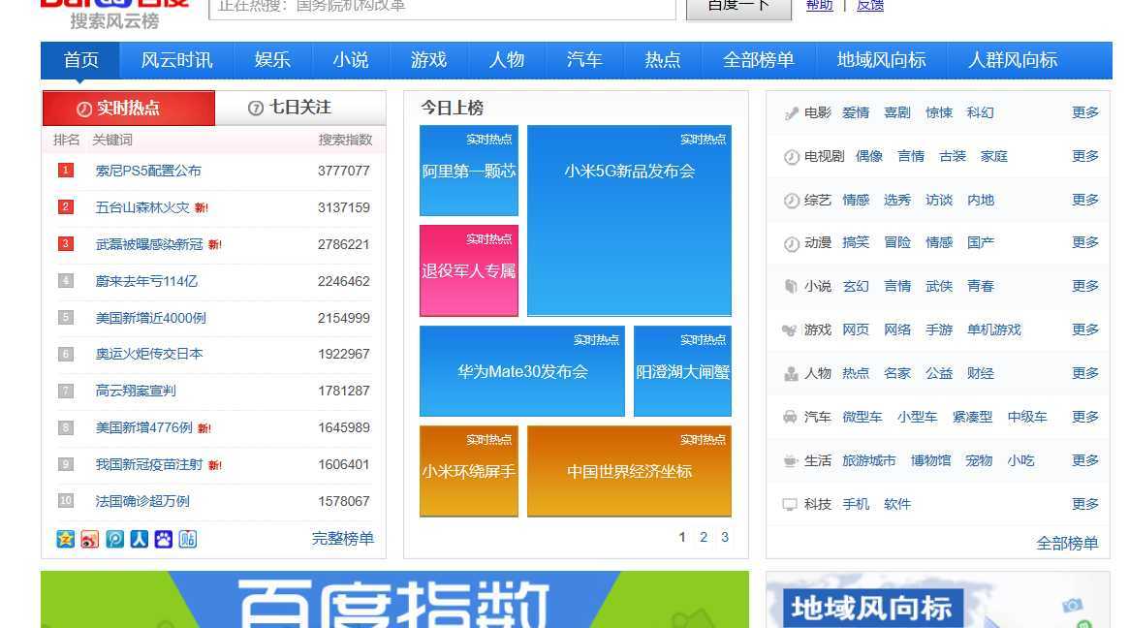The image size is (1129, 628).
Task: Open 风云时讯 in the navigation bar
Action: coord(176,60)
